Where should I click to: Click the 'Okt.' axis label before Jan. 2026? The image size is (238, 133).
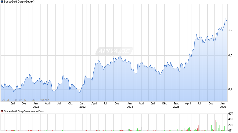[211, 103]
